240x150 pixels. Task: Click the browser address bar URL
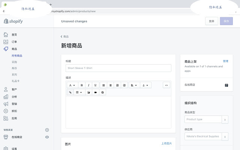pos(73,11)
